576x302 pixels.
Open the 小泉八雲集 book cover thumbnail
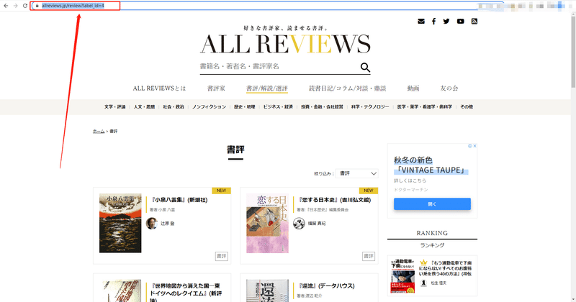(x=120, y=223)
